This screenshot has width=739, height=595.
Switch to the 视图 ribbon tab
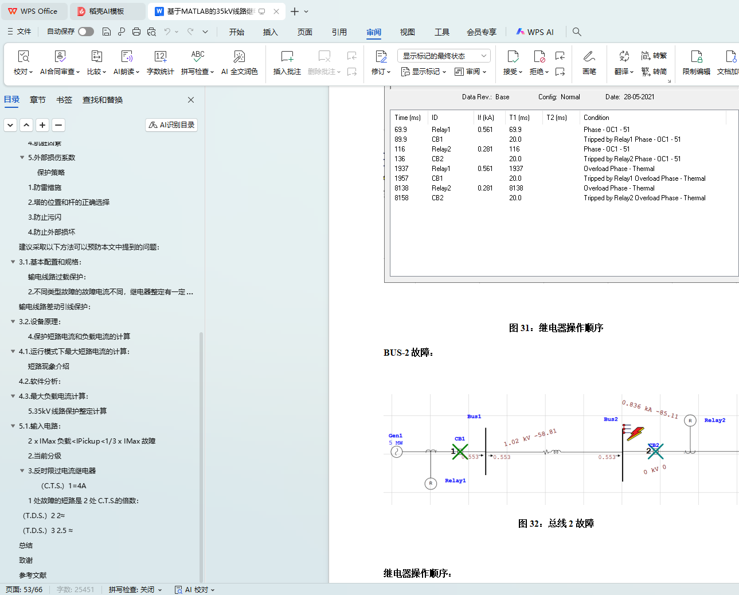pos(407,32)
